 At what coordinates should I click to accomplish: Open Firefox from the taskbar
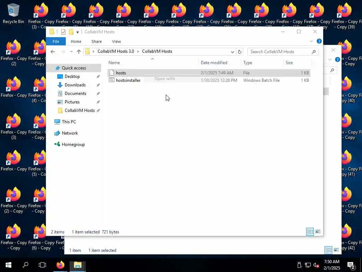tap(60, 265)
